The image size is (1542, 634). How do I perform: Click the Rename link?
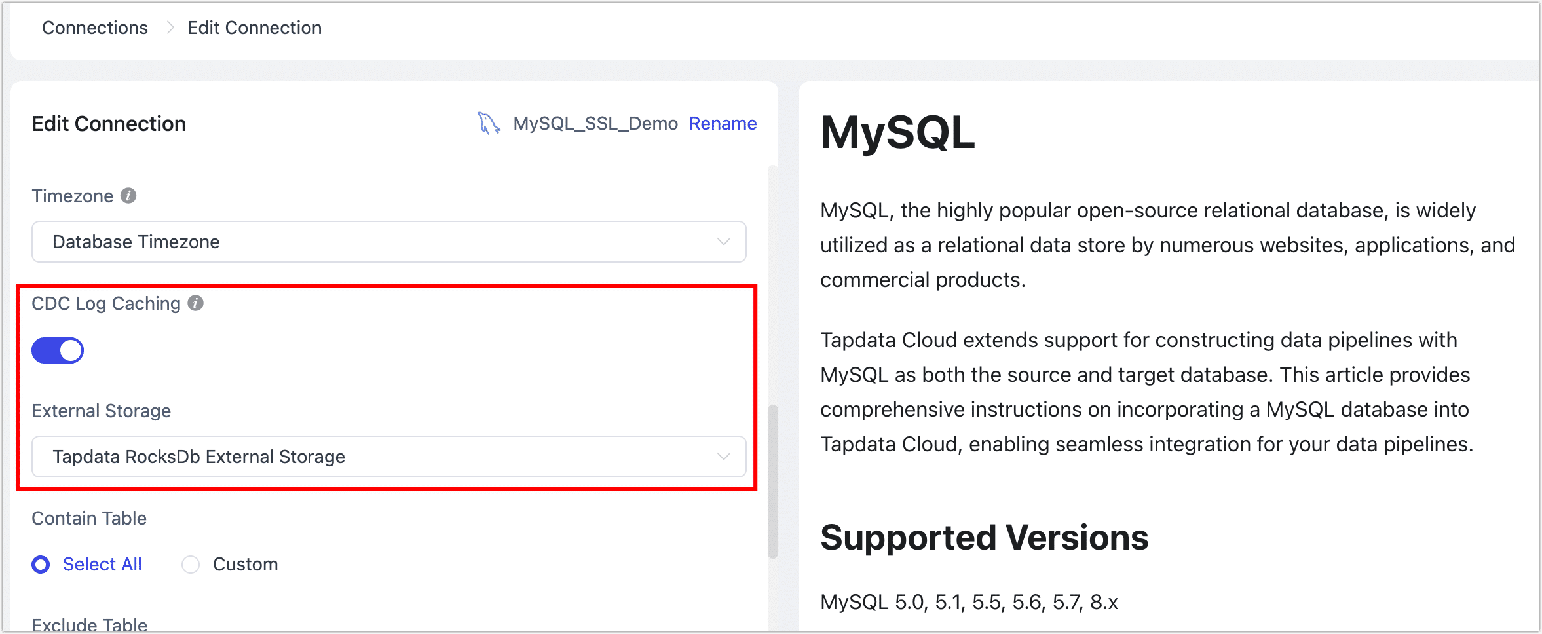click(x=723, y=123)
